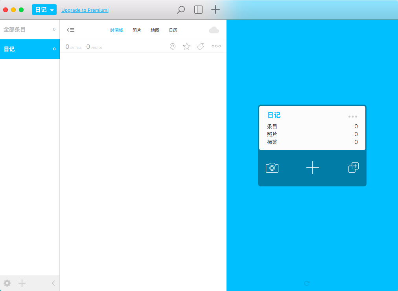Open the Upgrade to Premium link
Image resolution: width=398 pixels, height=291 pixels.
(85, 10)
